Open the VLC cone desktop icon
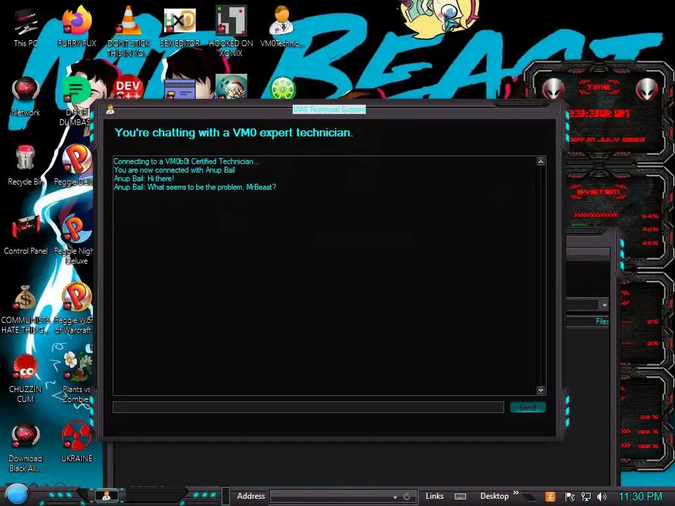The image size is (675, 506). click(x=129, y=31)
